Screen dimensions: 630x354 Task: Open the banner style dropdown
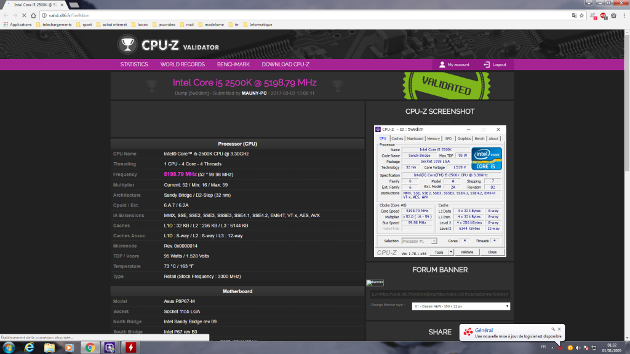(x=461, y=306)
